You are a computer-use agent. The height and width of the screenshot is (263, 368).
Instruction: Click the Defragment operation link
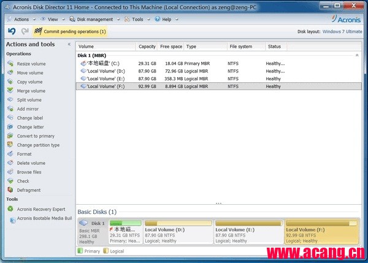click(x=29, y=190)
